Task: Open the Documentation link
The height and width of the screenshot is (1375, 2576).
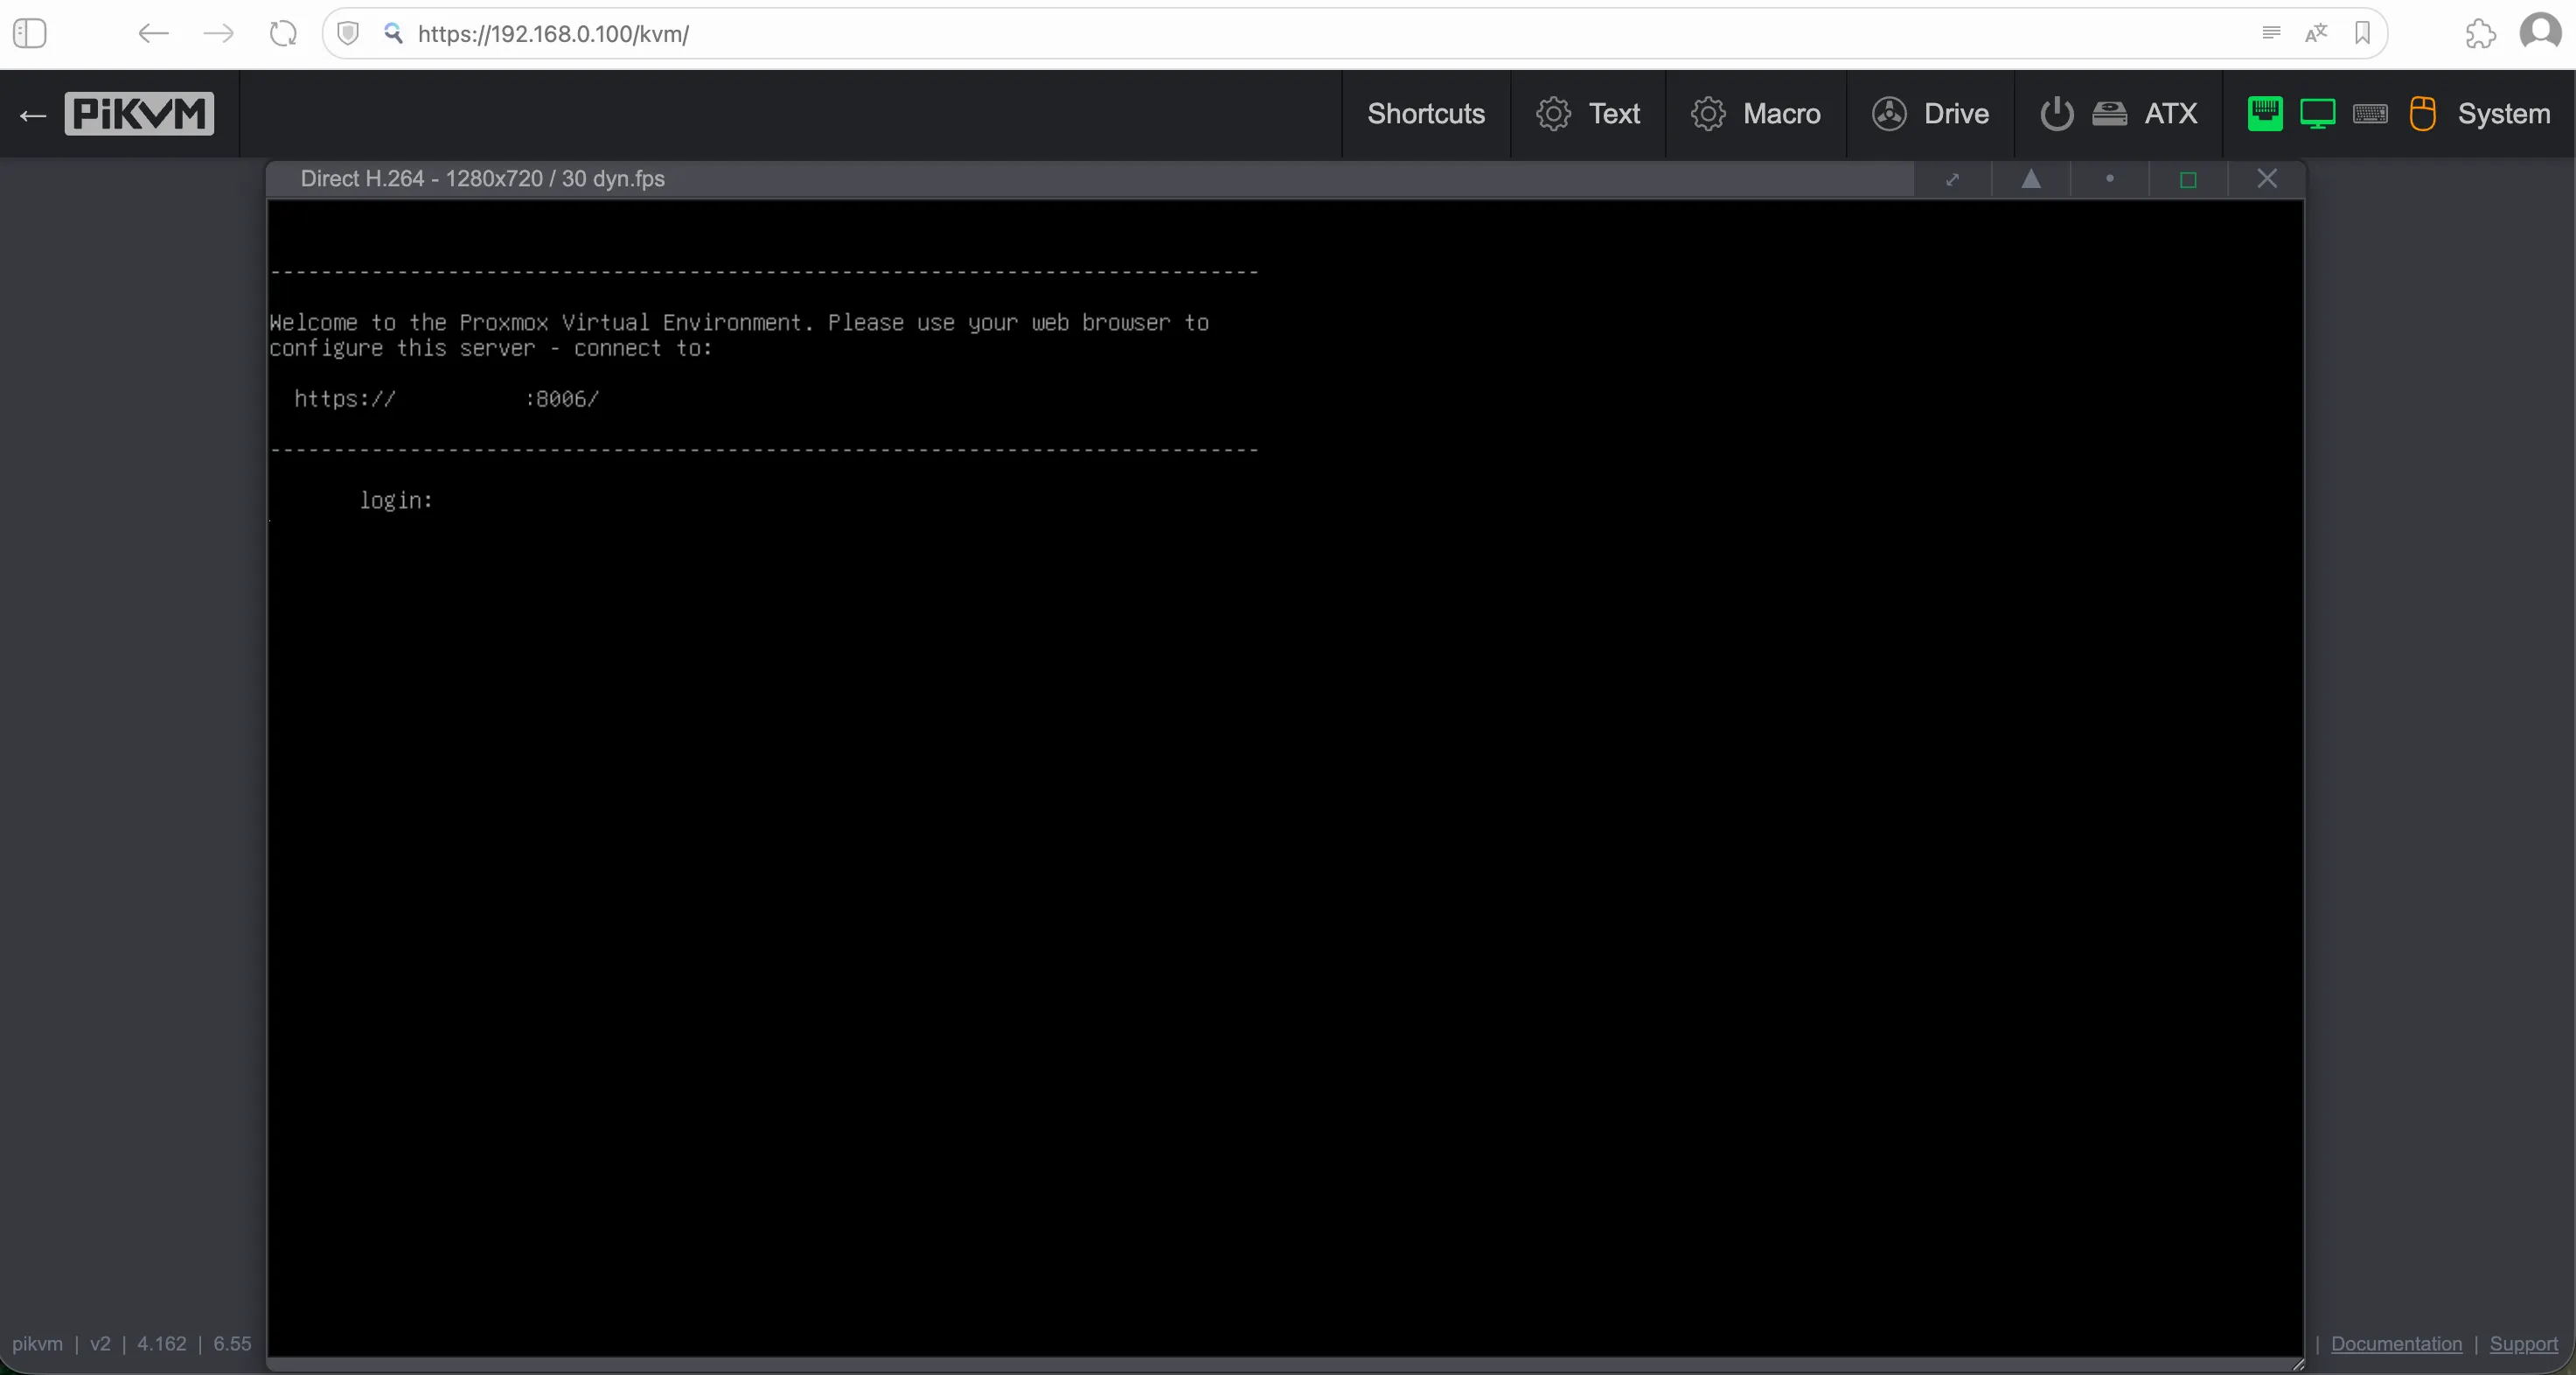Action: pos(2396,1344)
